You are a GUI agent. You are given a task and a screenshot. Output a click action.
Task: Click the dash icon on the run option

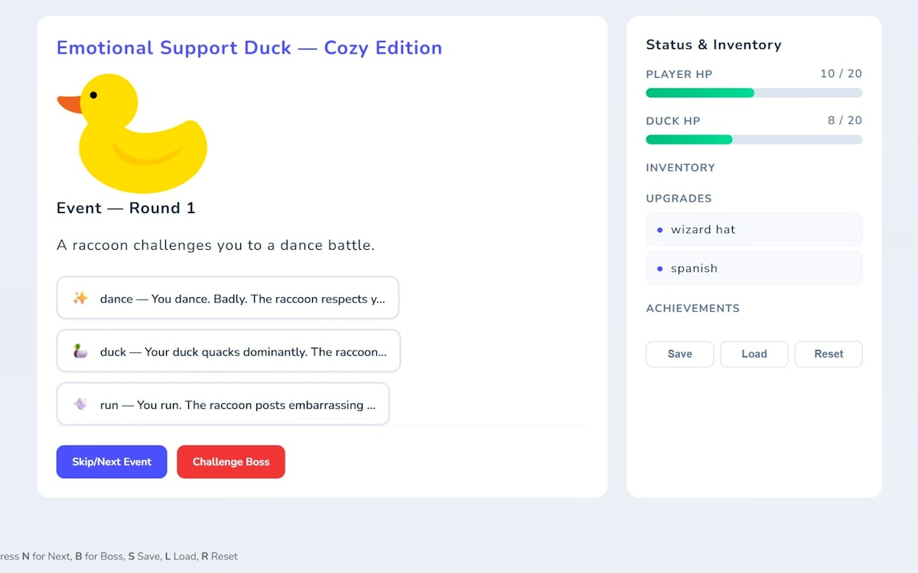pyautogui.click(x=80, y=405)
